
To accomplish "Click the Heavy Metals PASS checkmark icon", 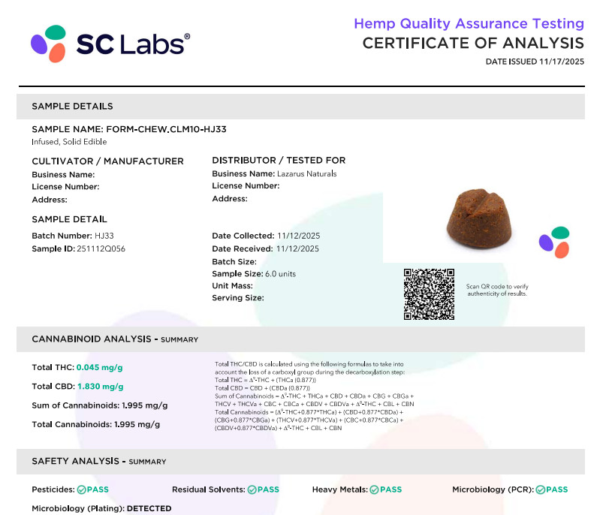I will [374, 489].
